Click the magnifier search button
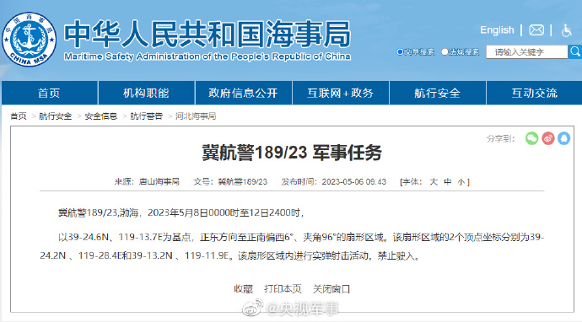Image resolution: width=582 pixels, height=322 pixels. coord(575,51)
